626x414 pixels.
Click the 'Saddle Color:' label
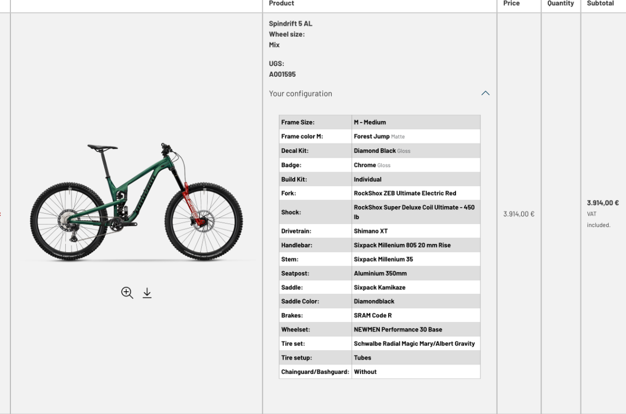click(300, 301)
